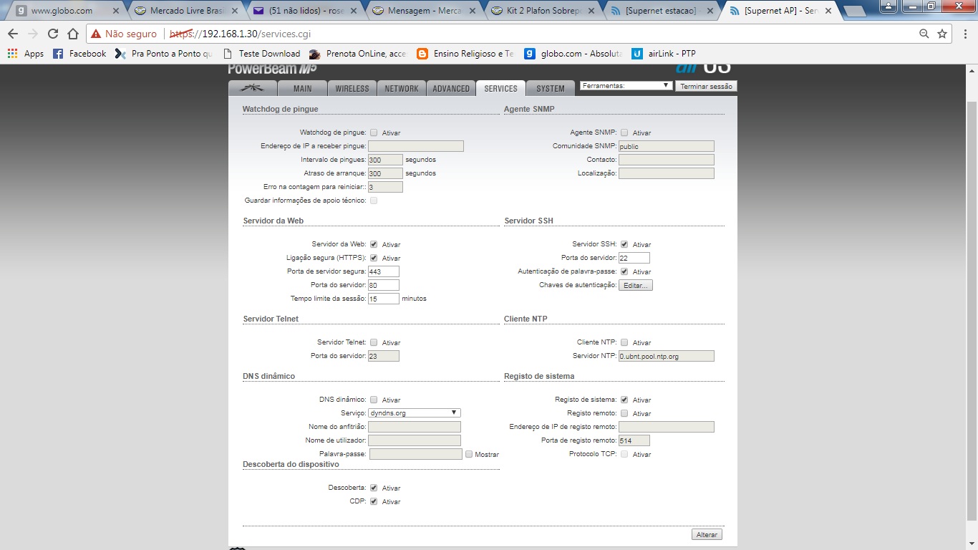This screenshot has height=550, width=978.
Task: Open the 'Pra Ponto a Ponto' bookmark
Action: pyautogui.click(x=164, y=54)
